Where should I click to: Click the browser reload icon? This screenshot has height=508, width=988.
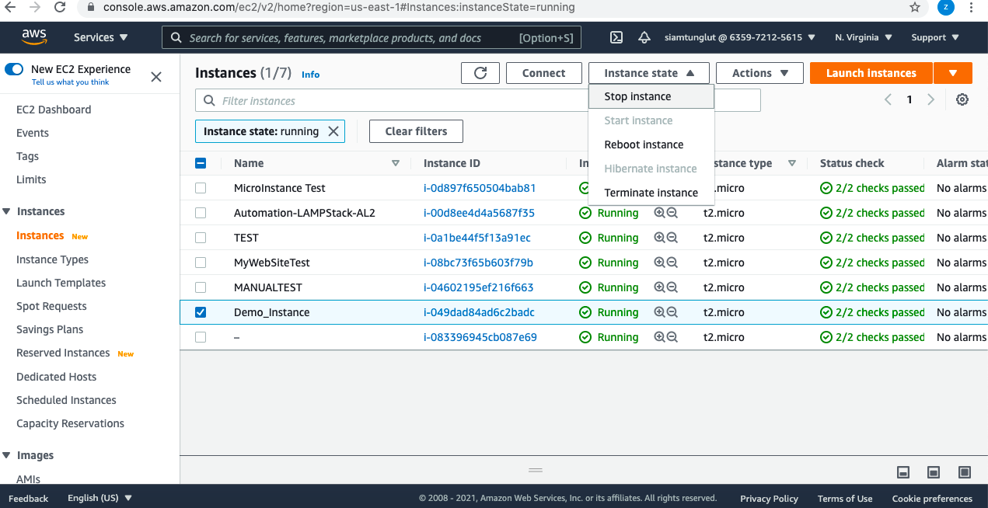pyautogui.click(x=60, y=7)
